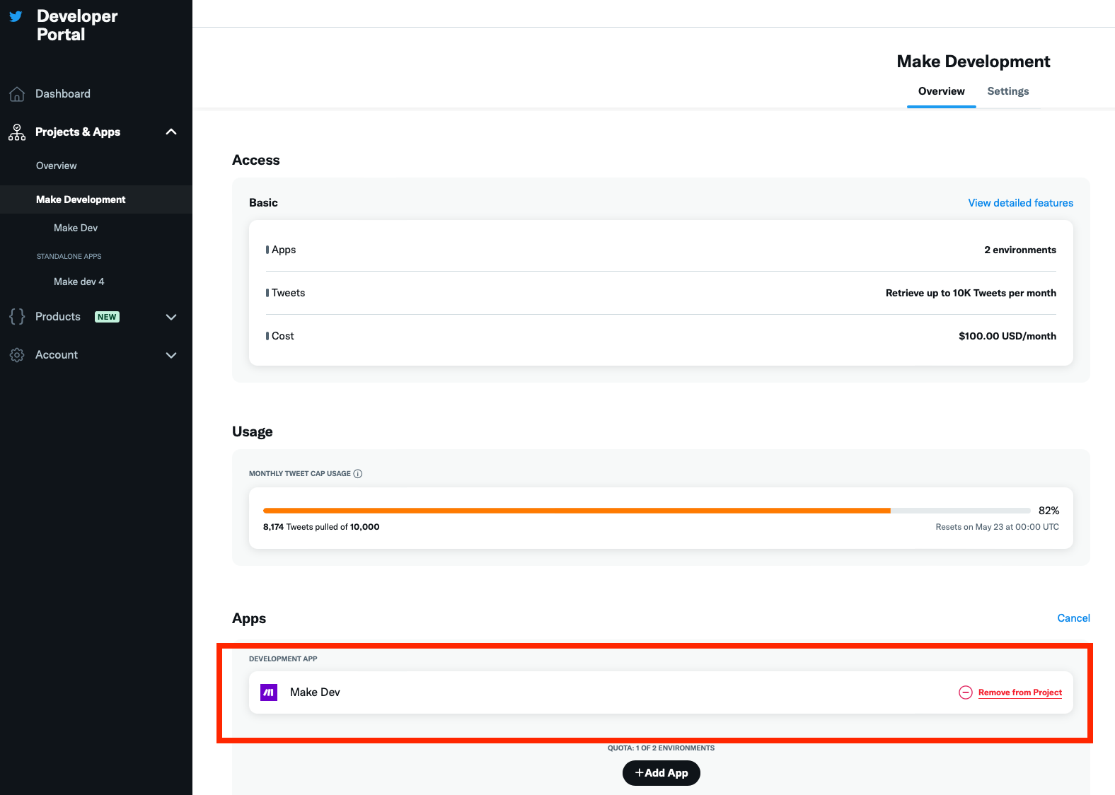Click the Account gear icon

pos(17,355)
